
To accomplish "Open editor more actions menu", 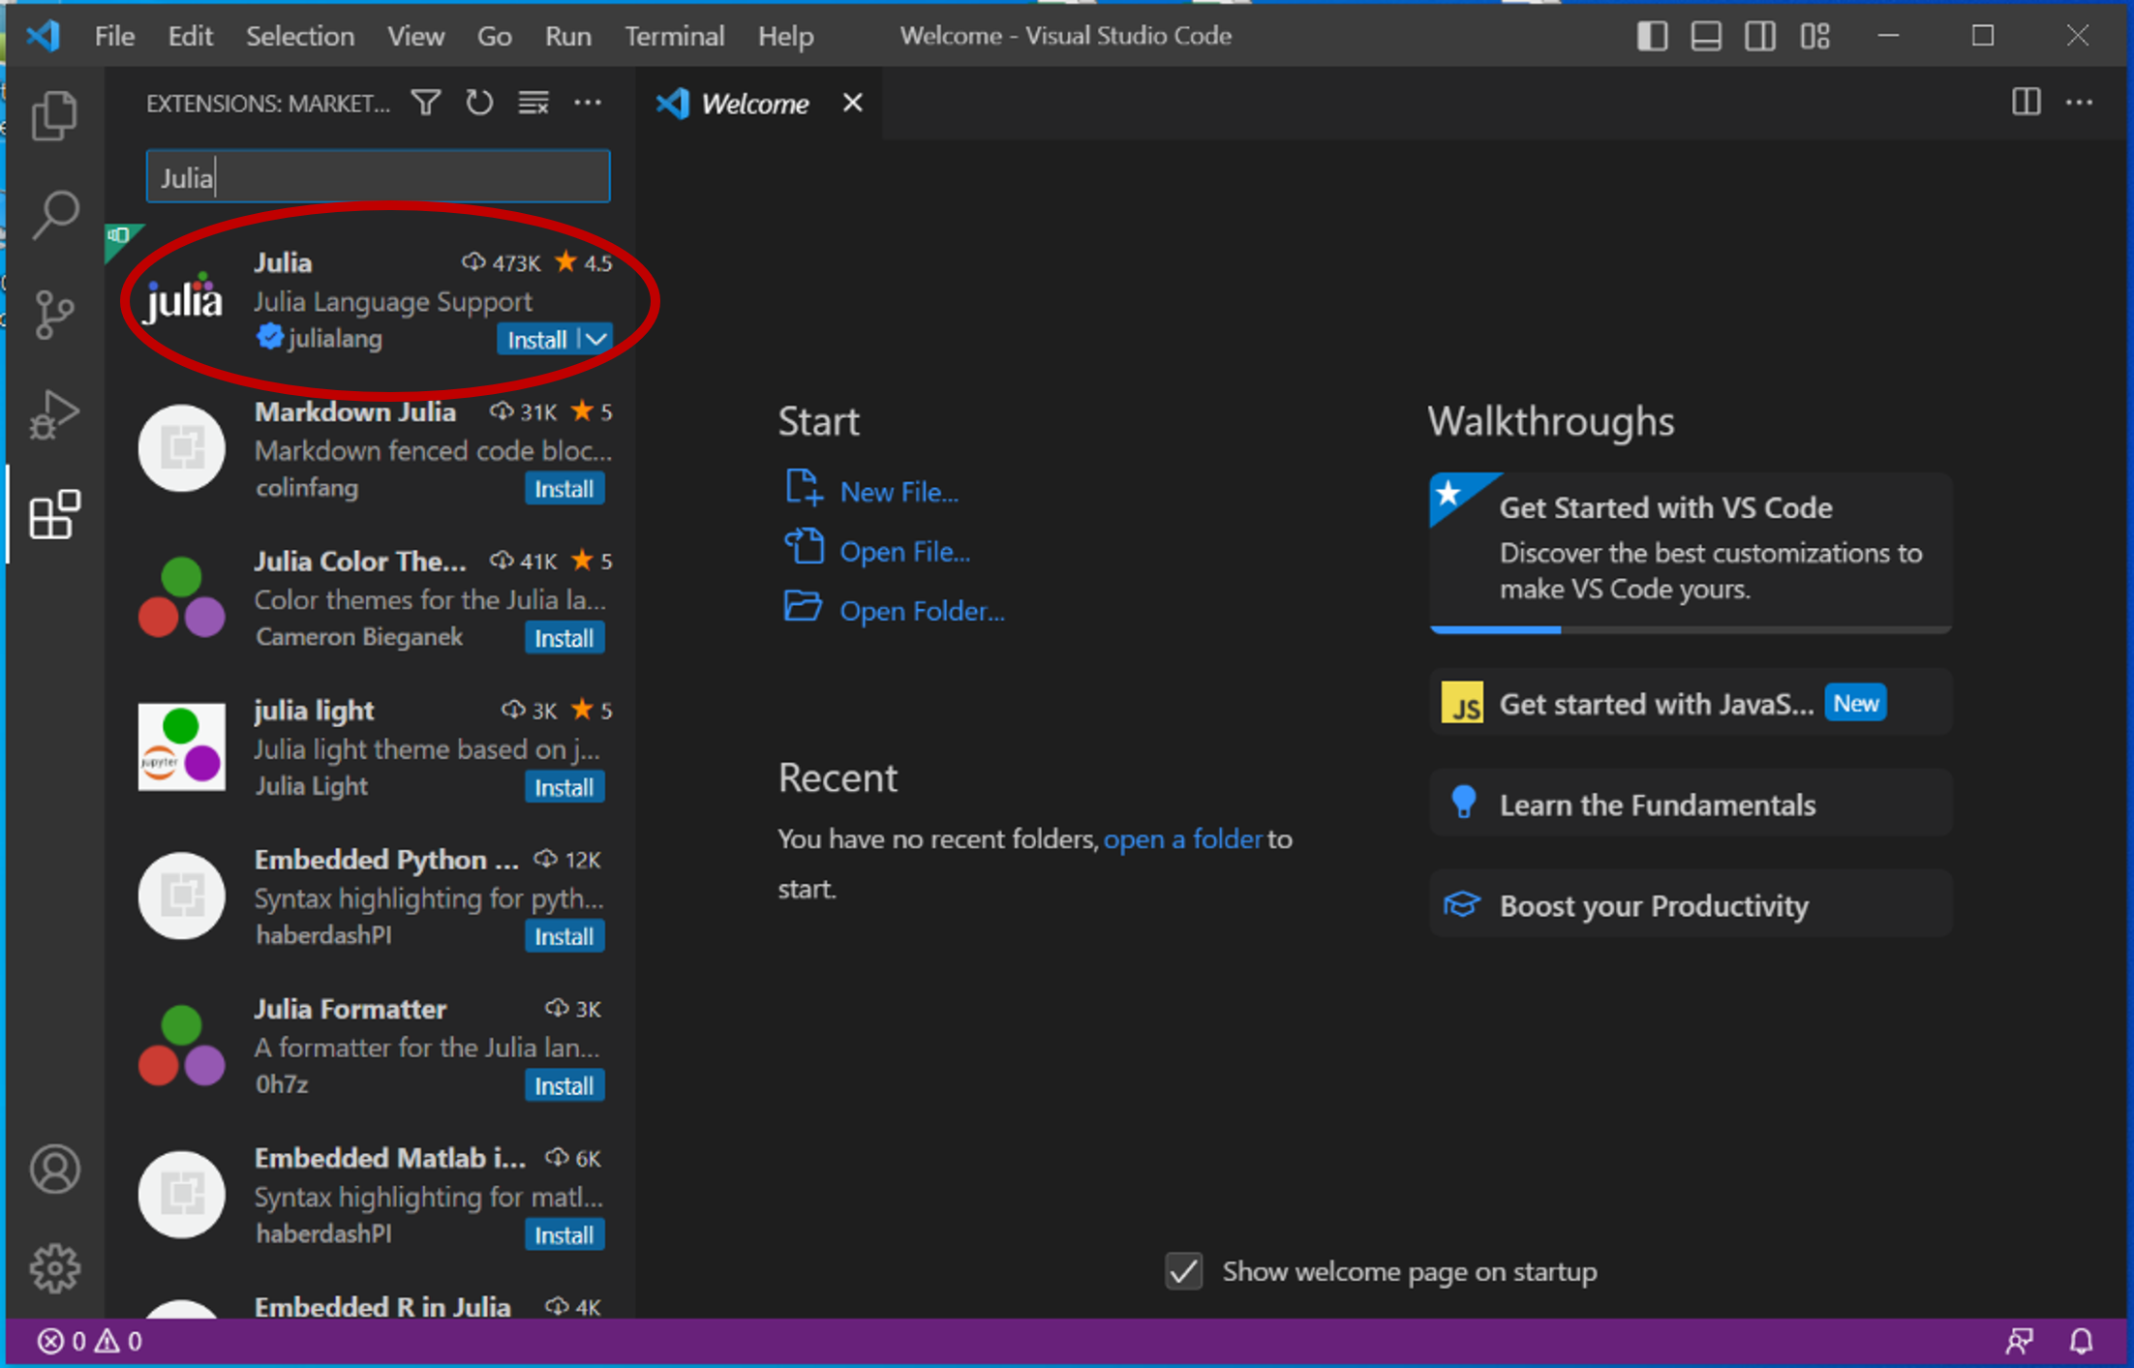I will tap(2079, 103).
